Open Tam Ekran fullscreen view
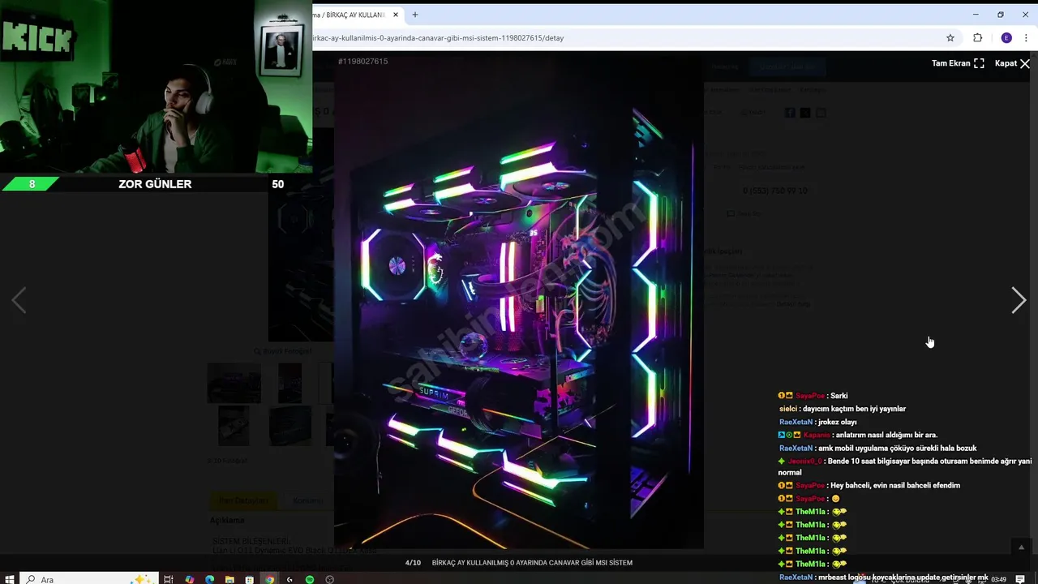The height and width of the screenshot is (584, 1038). [958, 63]
